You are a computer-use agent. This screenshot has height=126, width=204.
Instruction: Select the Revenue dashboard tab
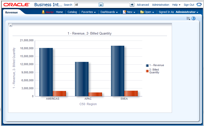point(11,12)
